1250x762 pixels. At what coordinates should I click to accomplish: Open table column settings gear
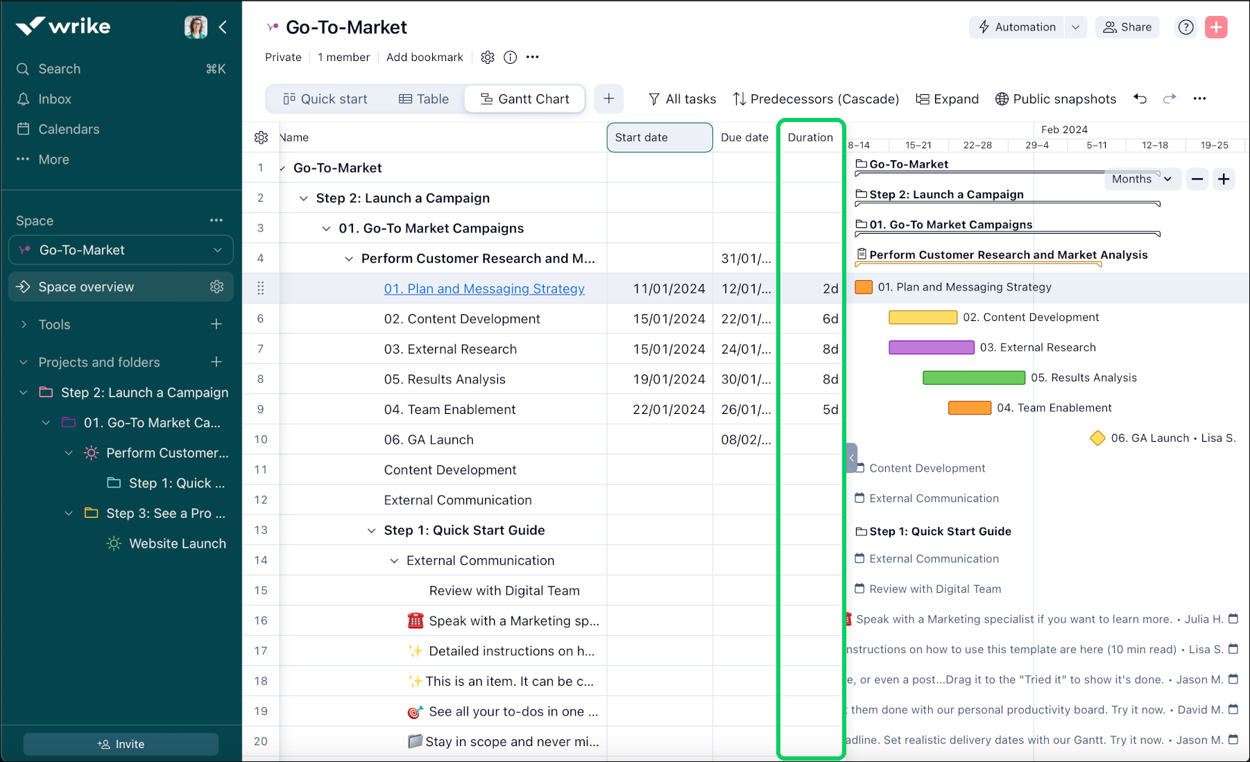coord(261,137)
